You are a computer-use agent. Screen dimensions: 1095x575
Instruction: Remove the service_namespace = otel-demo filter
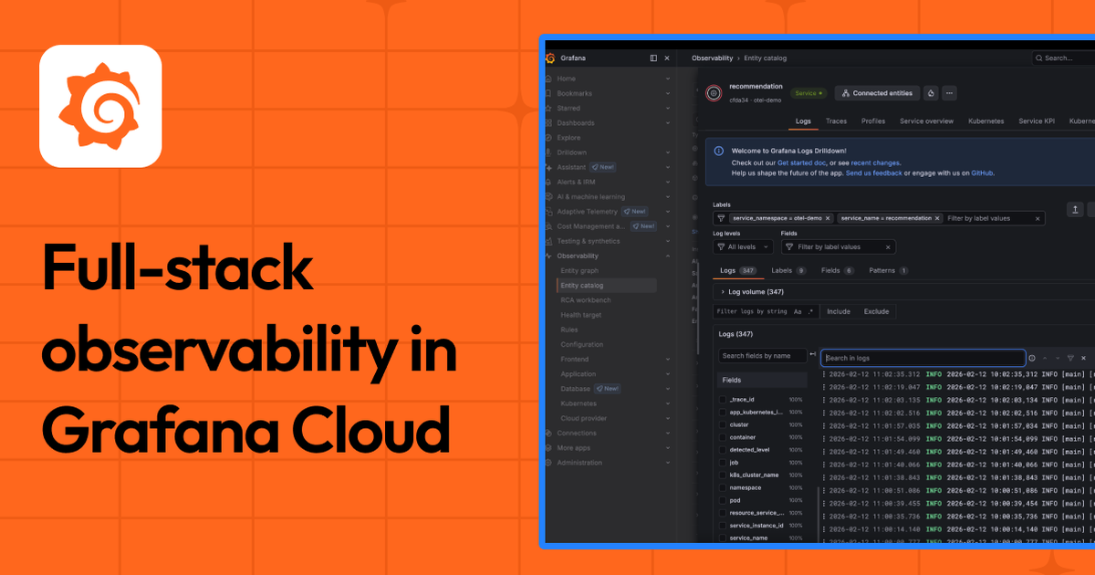828,218
